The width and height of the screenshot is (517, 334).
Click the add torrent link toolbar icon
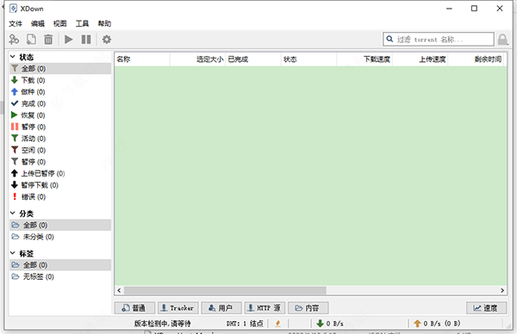click(x=14, y=40)
